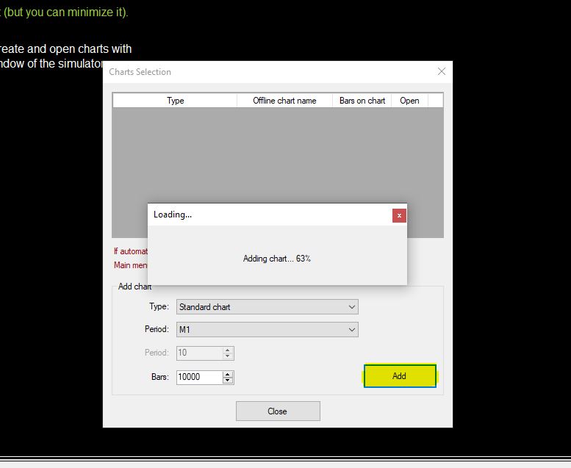Click up arrow on disabled Period spinner
The height and width of the screenshot is (468, 571).
(228, 350)
